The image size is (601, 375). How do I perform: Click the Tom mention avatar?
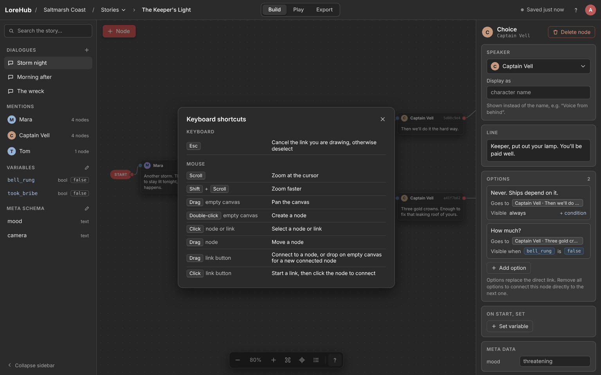[x=12, y=151]
